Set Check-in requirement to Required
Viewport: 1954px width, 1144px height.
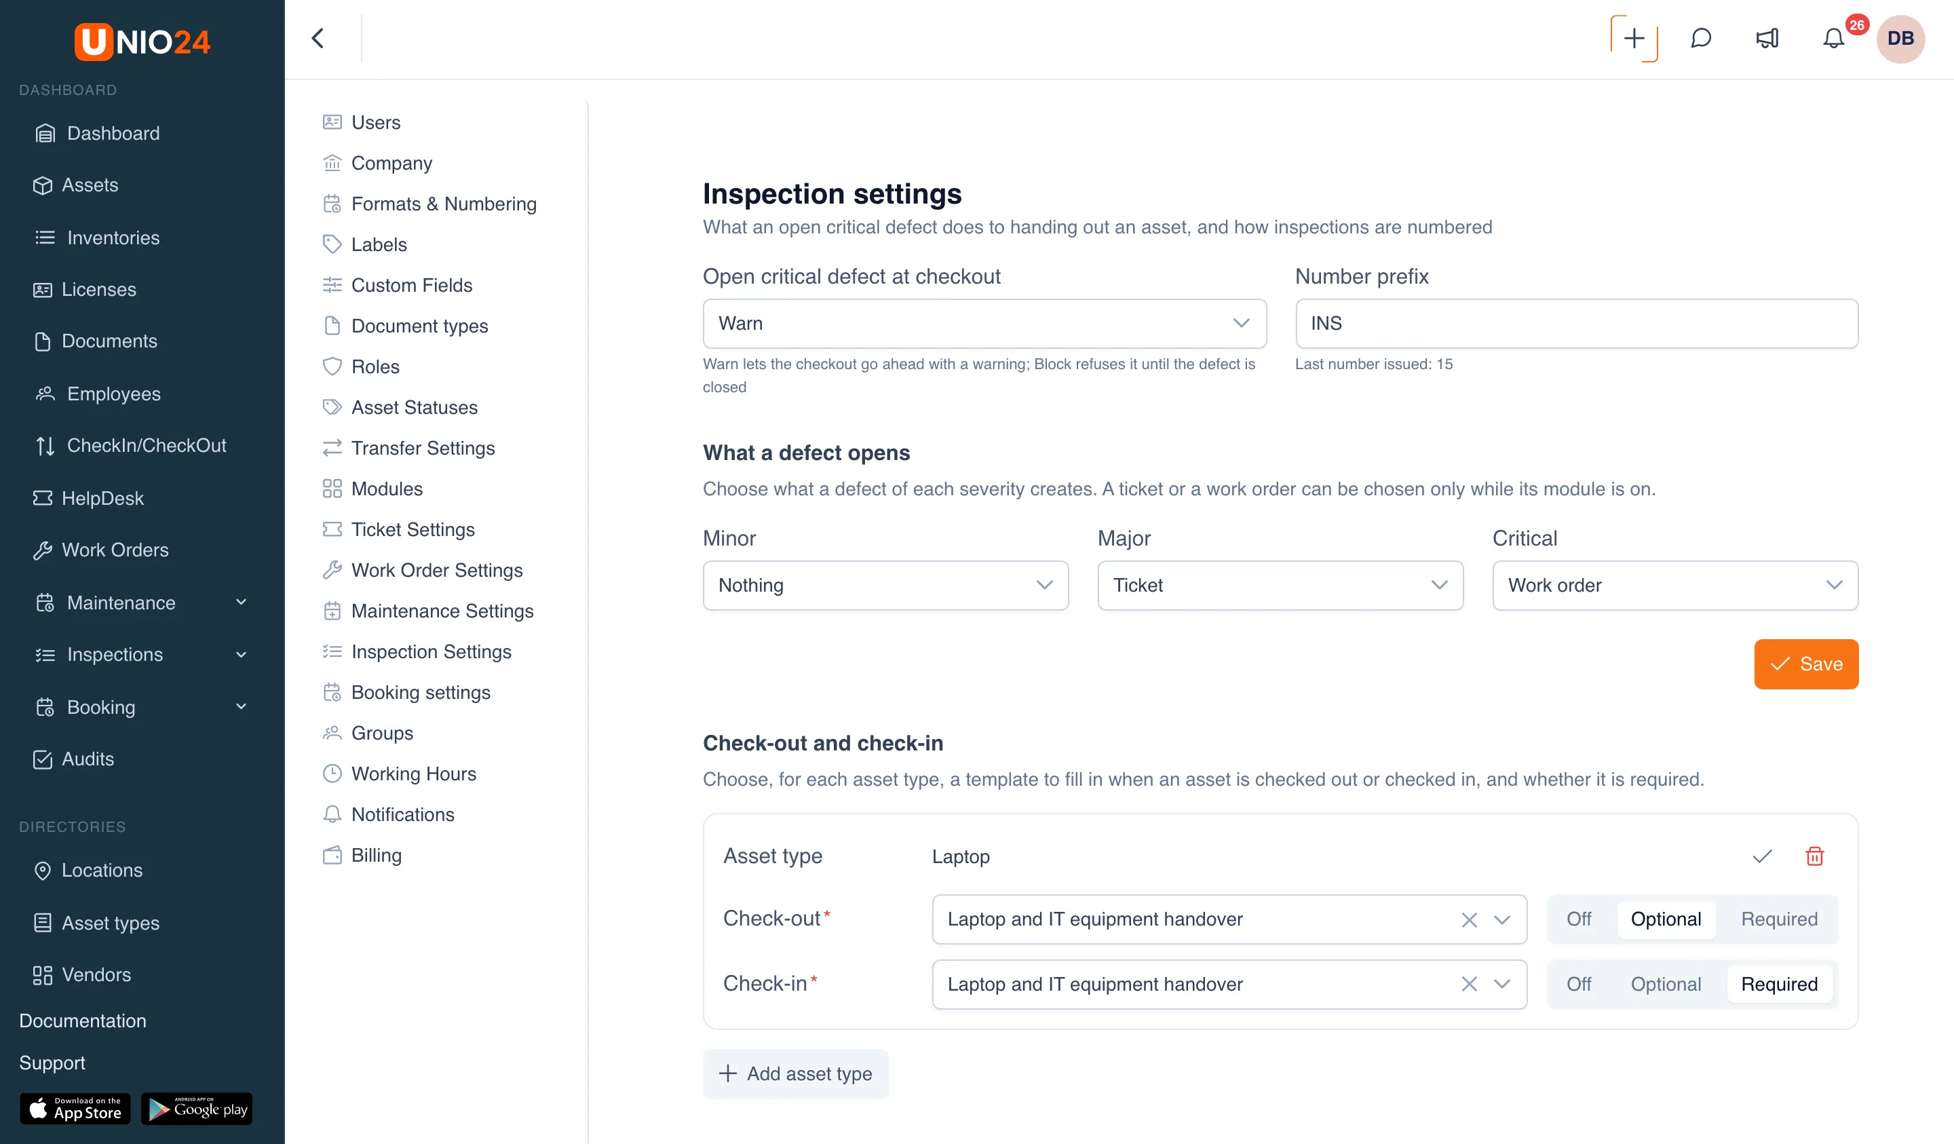pyautogui.click(x=1779, y=983)
